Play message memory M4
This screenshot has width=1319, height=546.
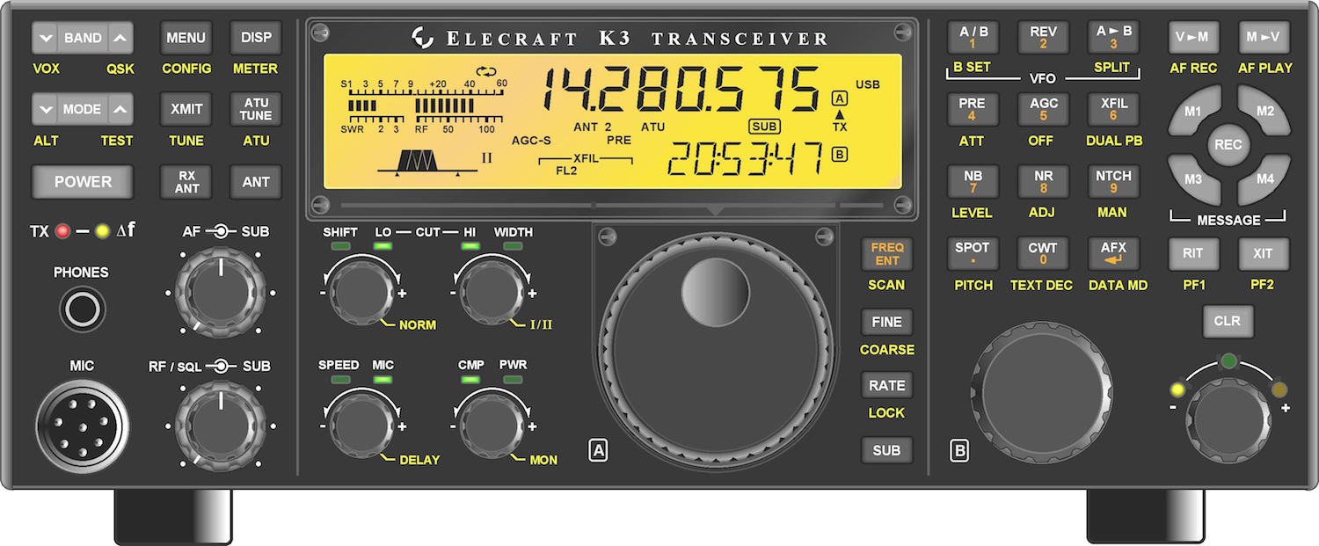click(1264, 178)
